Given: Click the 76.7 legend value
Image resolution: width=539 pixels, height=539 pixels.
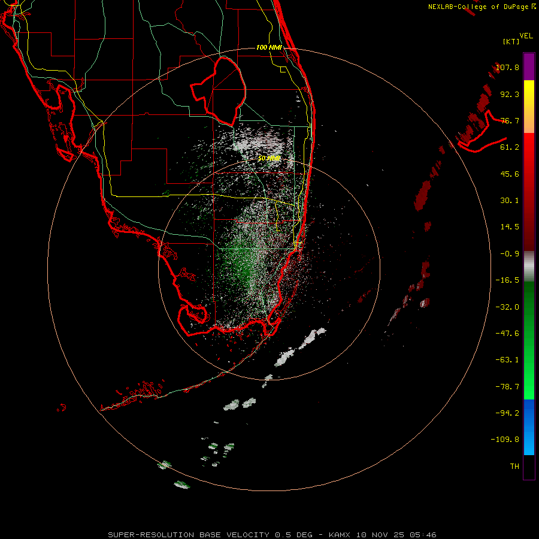Looking at the screenshot, I should click(510, 120).
